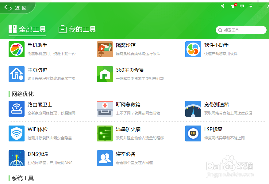The height and width of the screenshot is (184, 269).
Task: Open the 手机助手 tool icon
Action: pos(17,49)
